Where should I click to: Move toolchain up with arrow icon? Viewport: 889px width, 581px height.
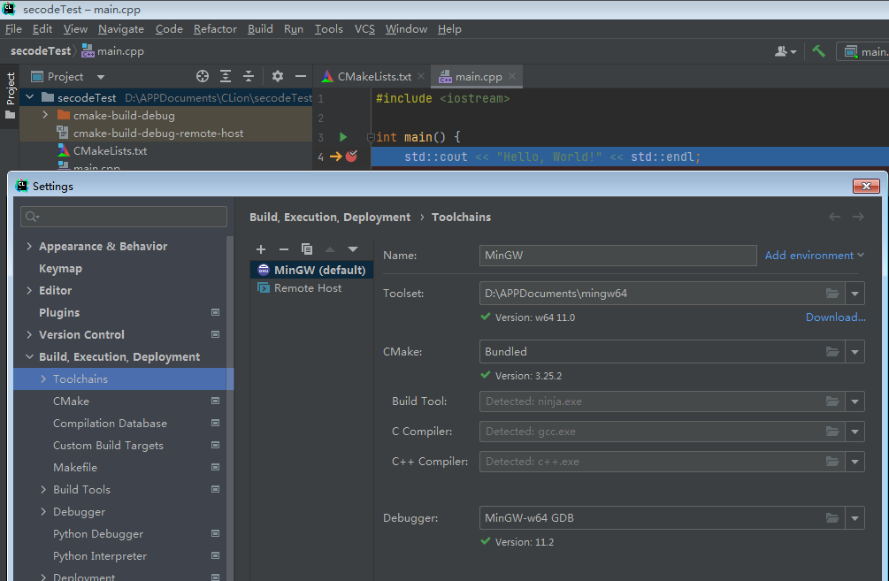coord(330,249)
